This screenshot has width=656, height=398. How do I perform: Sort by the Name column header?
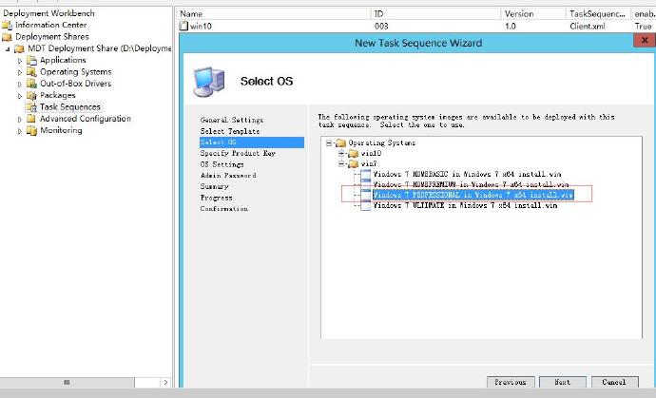point(273,14)
